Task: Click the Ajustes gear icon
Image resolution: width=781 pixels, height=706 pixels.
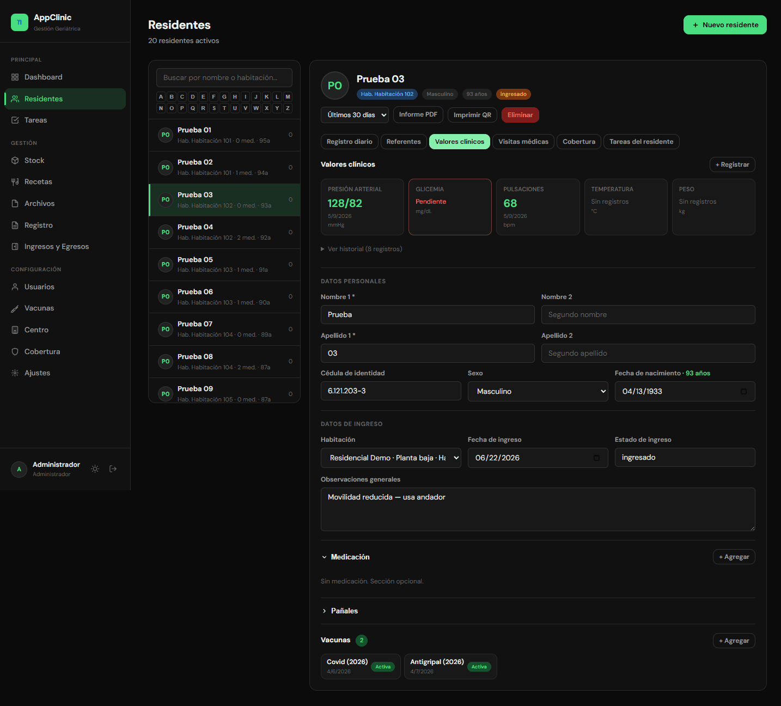Action: (x=15, y=373)
